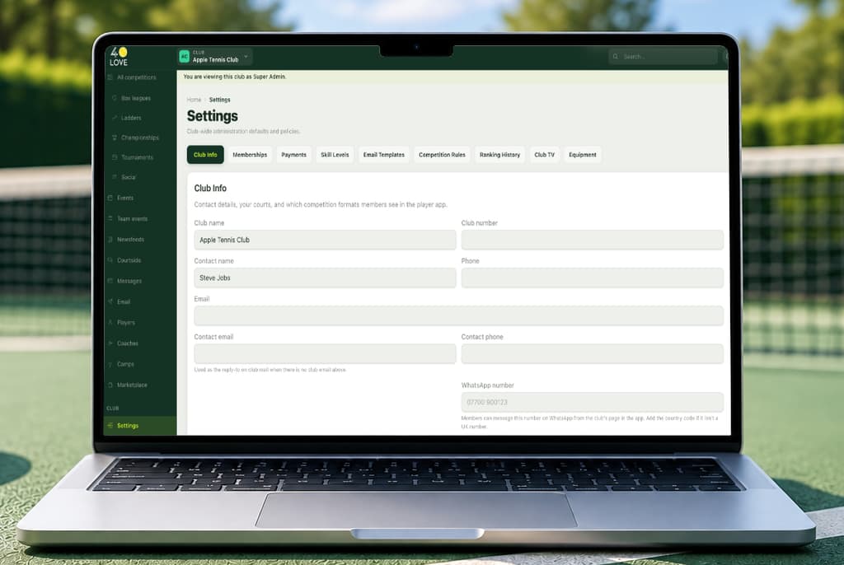Open the Apple Tennis Club switcher dropdown

click(215, 57)
